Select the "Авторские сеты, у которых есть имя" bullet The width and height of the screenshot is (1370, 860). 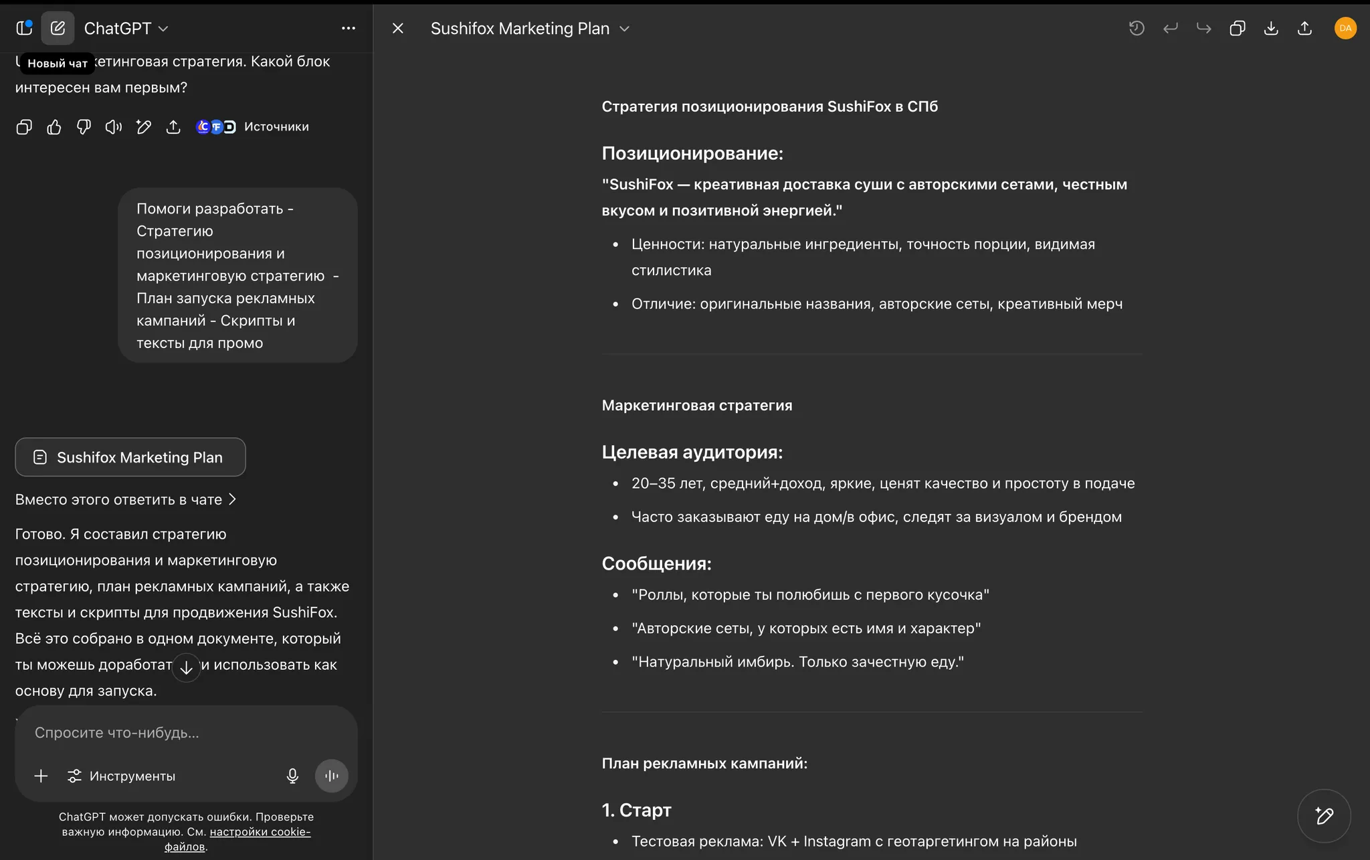[x=806, y=628]
